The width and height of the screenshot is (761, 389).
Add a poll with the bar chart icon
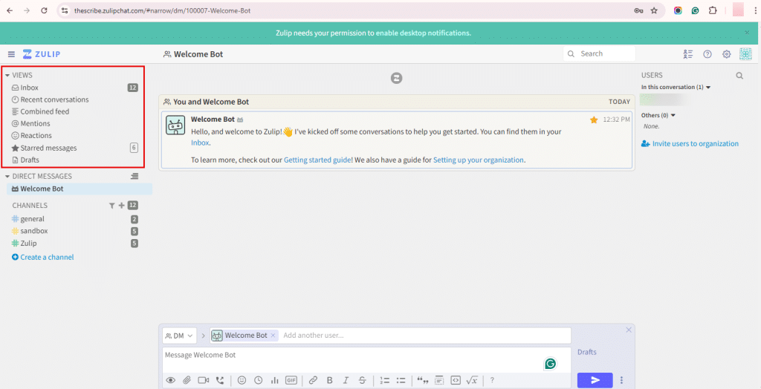[x=275, y=380]
